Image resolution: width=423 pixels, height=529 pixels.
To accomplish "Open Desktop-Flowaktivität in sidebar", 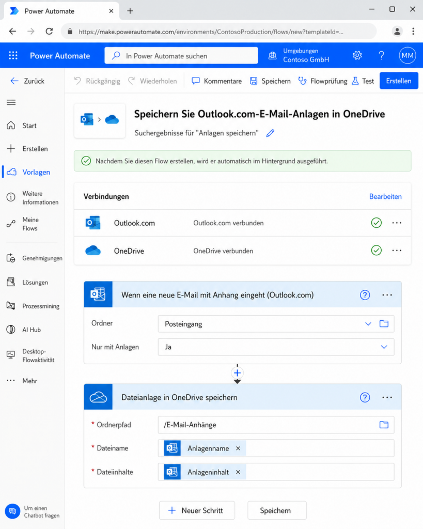I will [30, 355].
